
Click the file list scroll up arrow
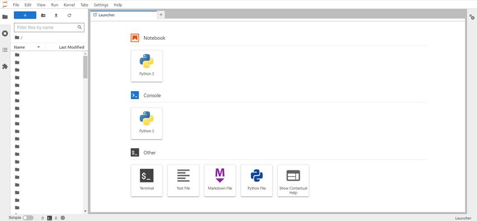[x=85, y=54]
